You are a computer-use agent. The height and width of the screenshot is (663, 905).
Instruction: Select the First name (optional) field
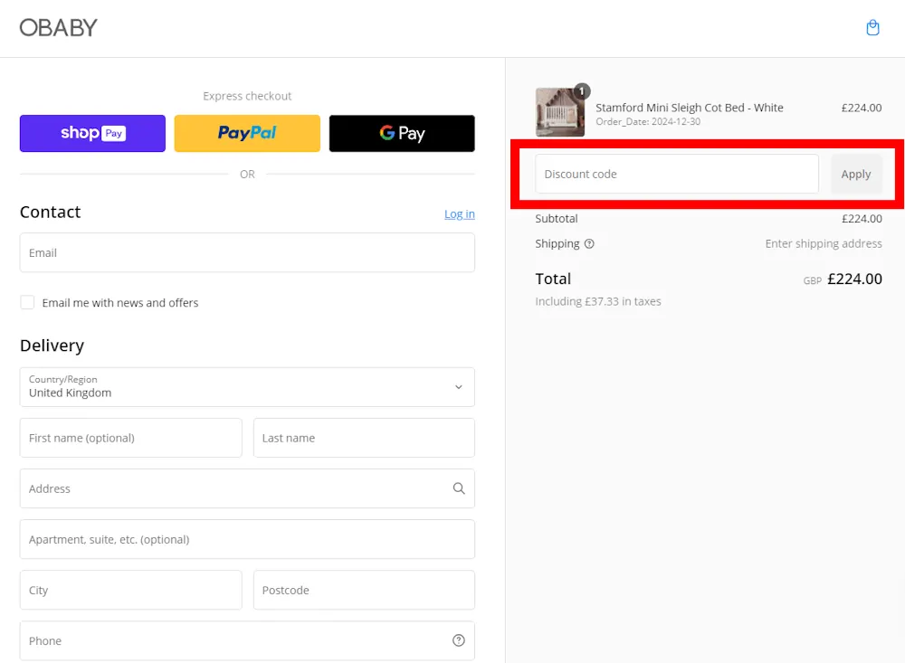131,438
